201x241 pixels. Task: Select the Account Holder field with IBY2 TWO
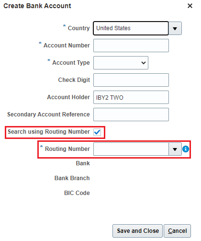click(x=131, y=97)
